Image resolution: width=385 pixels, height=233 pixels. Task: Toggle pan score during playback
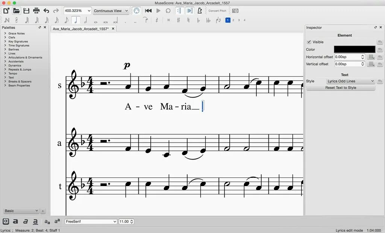coord(189,11)
